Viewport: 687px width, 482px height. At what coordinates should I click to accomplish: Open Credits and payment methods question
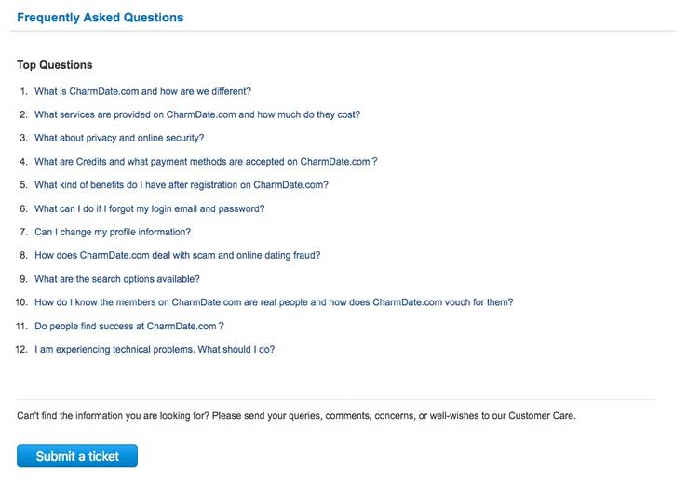pos(206,161)
